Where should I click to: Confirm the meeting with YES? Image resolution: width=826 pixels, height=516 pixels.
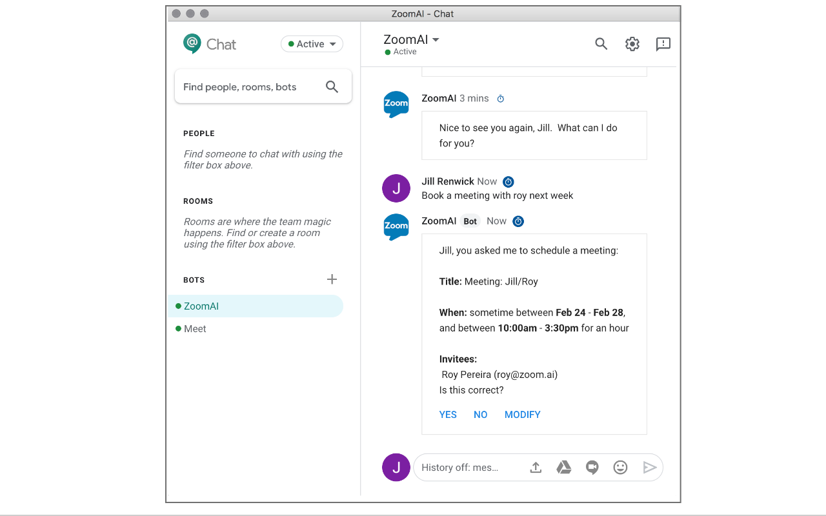coord(448,415)
